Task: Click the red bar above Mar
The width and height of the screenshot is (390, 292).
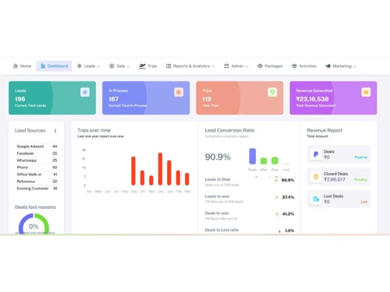Action: (x=187, y=179)
